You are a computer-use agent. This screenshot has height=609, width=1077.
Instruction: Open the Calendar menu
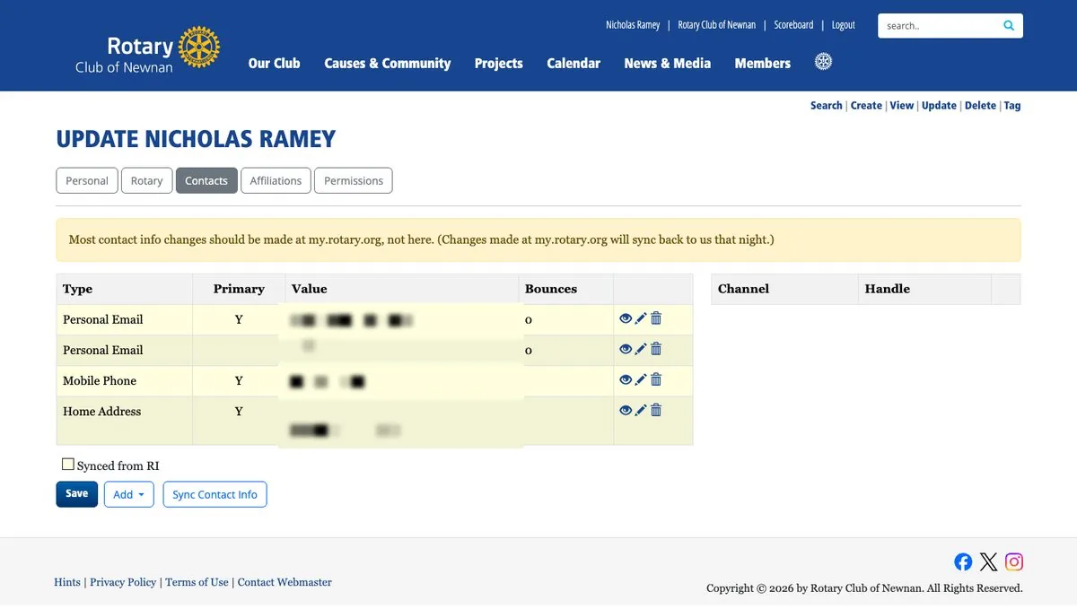tap(574, 63)
